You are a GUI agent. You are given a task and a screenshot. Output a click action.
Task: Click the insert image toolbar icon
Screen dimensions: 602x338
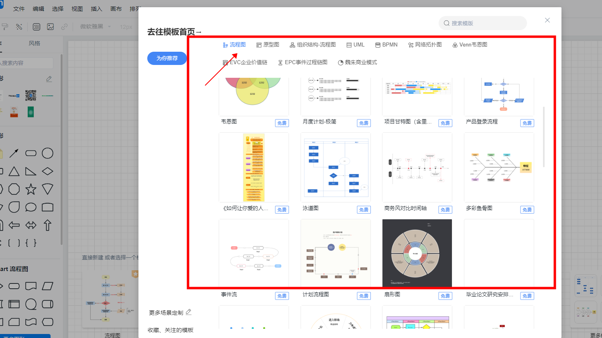[x=51, y=27]
